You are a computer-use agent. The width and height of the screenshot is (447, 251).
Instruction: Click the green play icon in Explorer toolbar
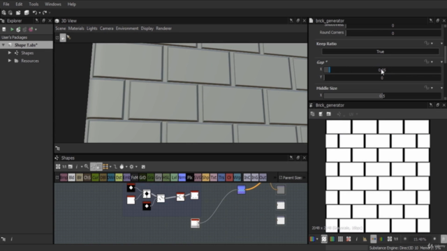12,29
